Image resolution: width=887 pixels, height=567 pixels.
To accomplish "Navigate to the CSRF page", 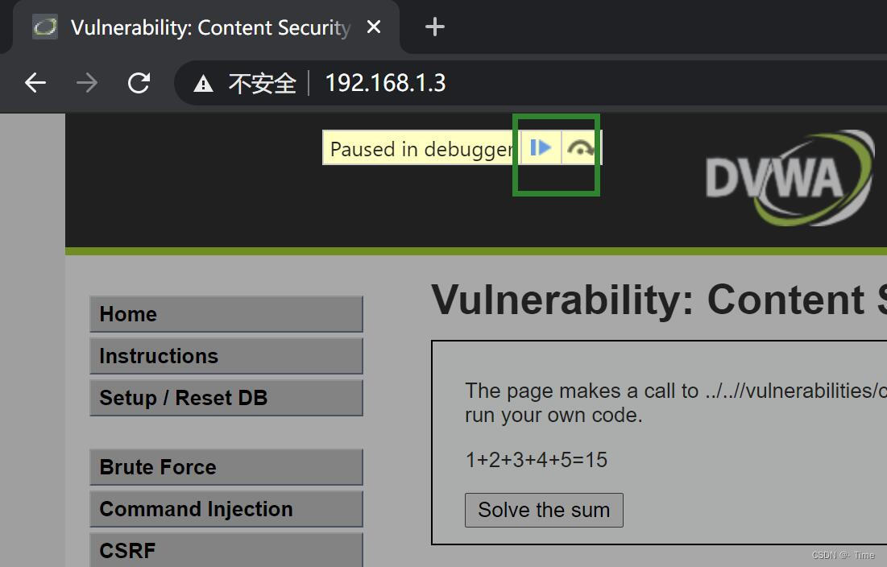I will point(226,550).
